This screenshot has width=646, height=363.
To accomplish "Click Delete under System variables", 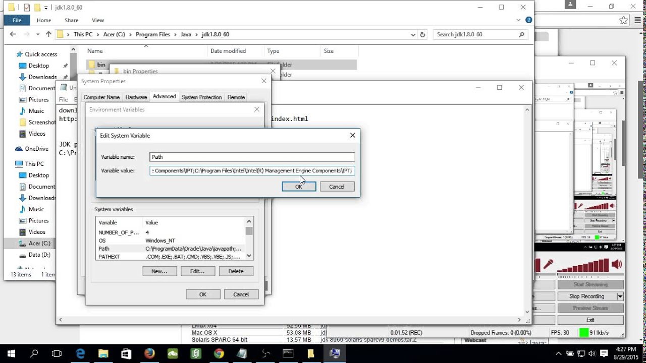I will (x=236, y=271).
